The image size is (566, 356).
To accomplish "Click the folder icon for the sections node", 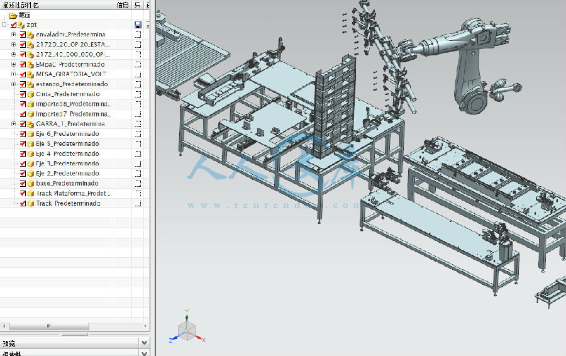I will [13, 15].
